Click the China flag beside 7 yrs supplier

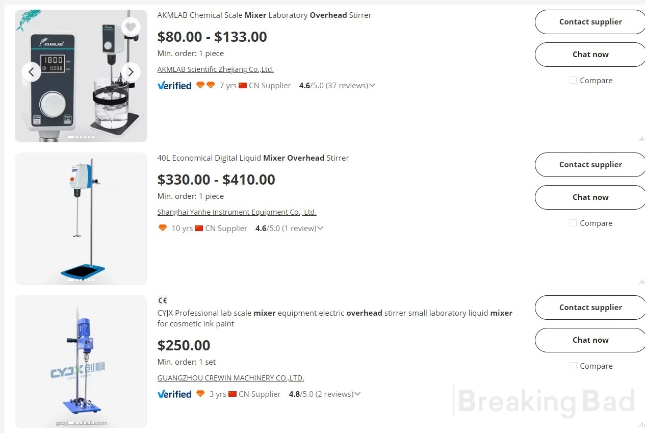click(243, 86)
